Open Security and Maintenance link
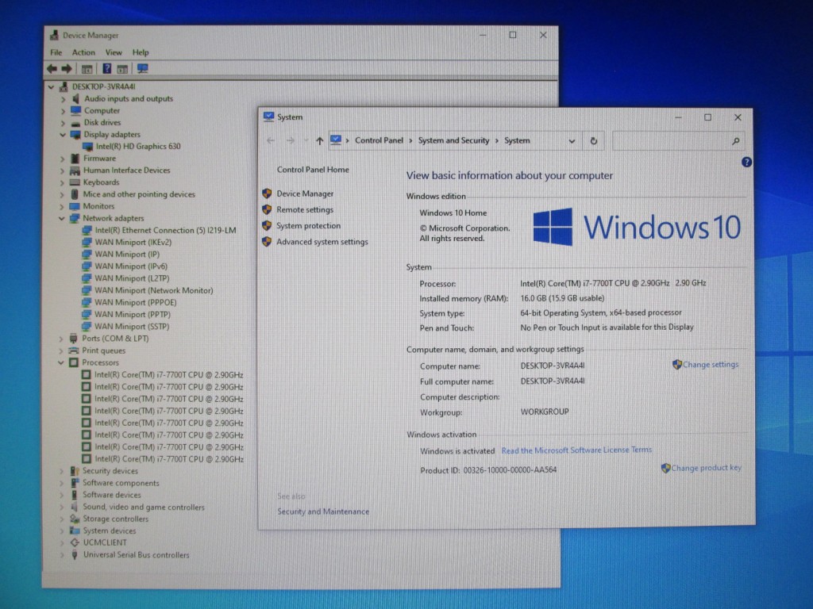 pyautogui.click(x=323, y=511)
